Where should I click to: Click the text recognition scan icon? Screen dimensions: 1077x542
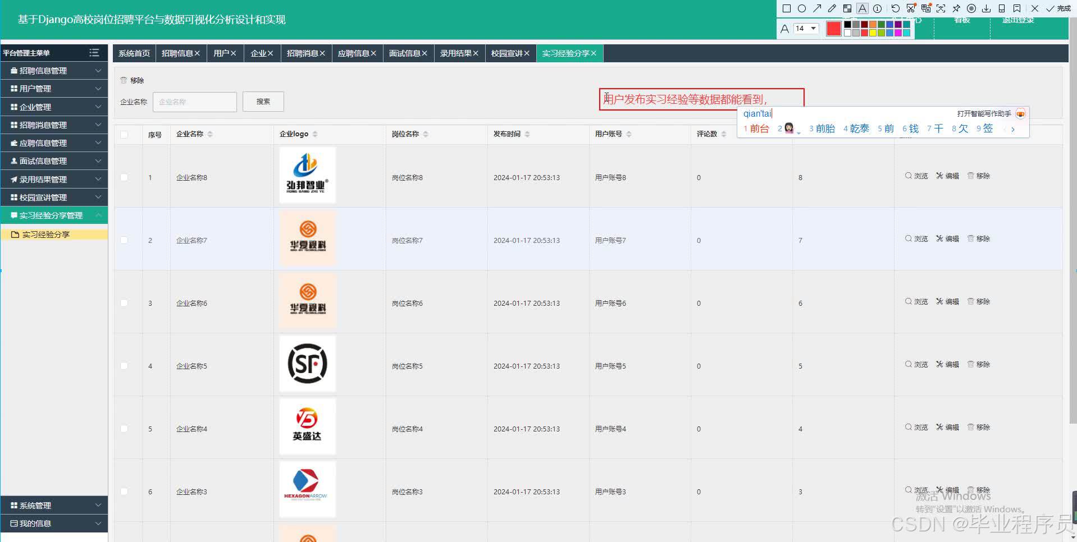[x=941, y=8]
